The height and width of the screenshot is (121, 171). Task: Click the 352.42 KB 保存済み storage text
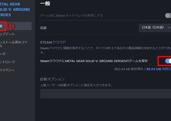coord(129,69)
